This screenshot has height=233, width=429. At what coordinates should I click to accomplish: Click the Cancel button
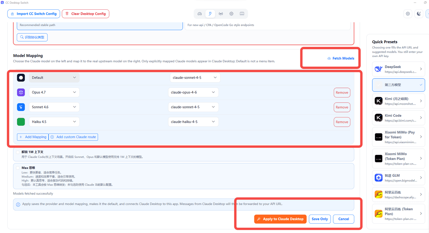344,219
